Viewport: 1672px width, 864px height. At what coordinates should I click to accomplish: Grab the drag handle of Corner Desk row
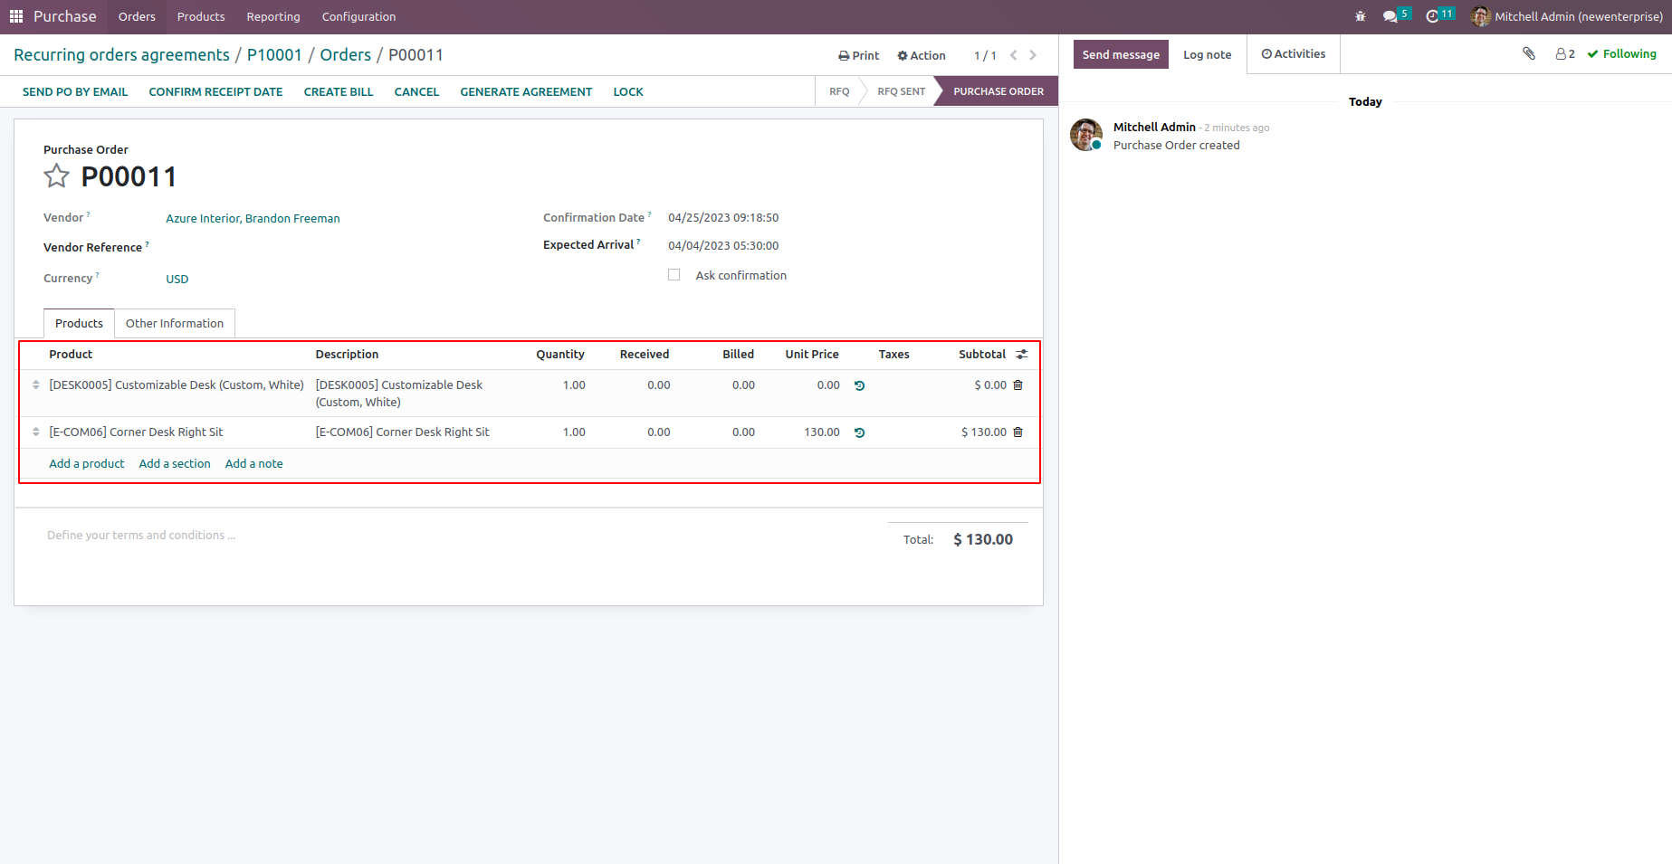tap(36, 432)
